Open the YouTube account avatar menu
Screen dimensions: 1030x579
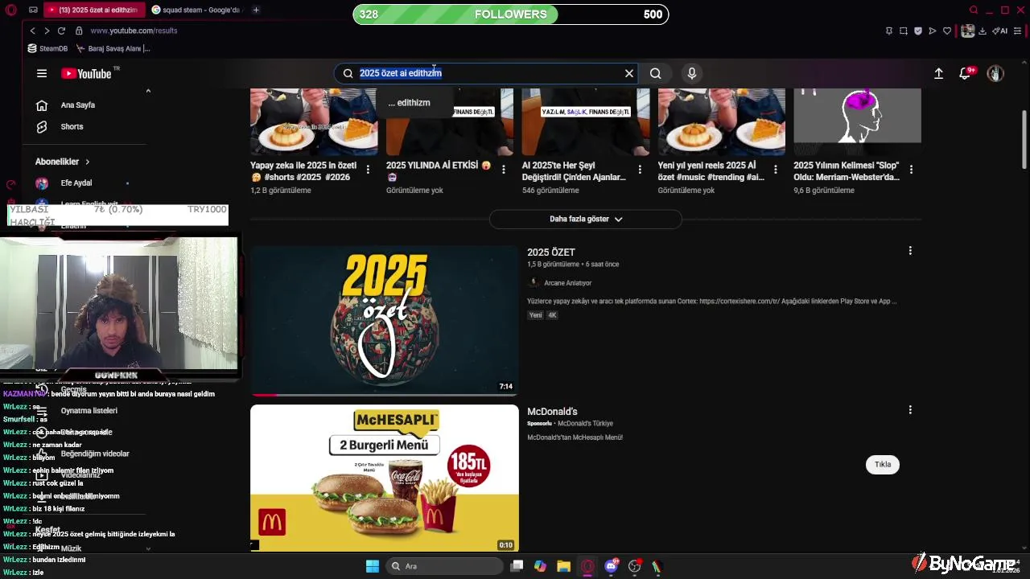click(995, 73)
